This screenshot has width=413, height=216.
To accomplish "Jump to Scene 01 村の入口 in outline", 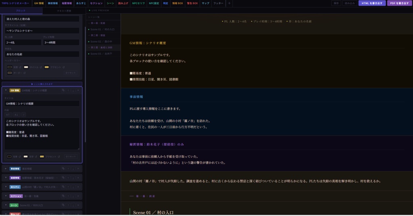I will (103, 29).
